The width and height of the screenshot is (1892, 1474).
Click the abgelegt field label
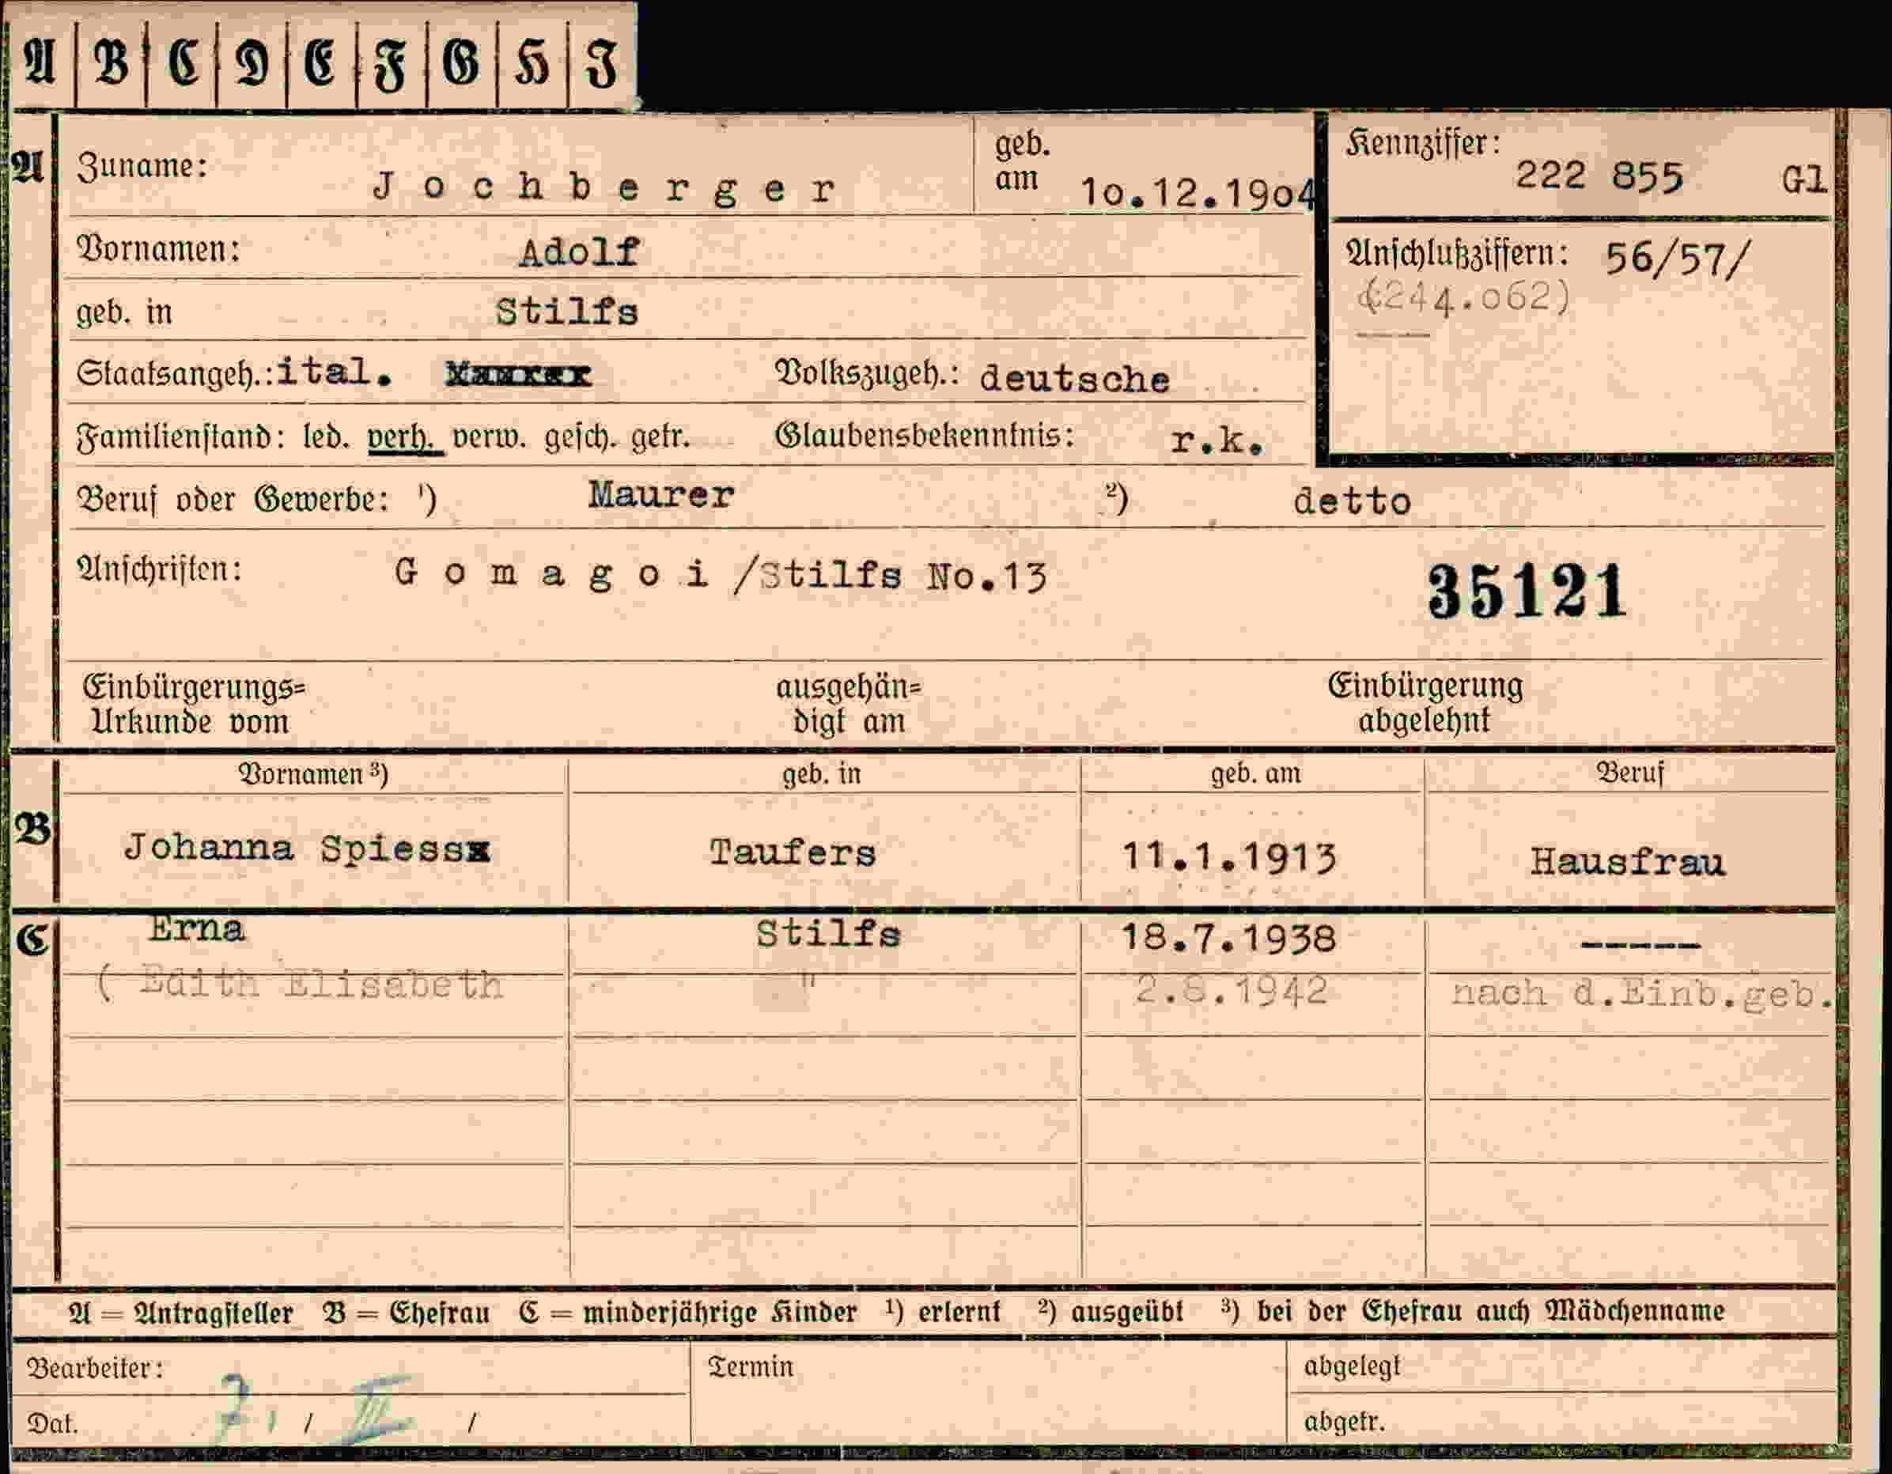click(x=1352, y=1366)
